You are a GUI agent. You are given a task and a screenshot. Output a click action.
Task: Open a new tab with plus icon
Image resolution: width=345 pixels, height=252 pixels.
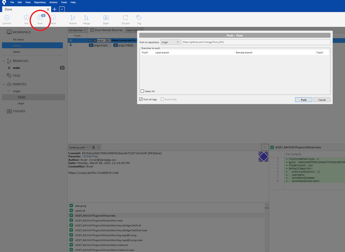[x=55, y=9]
